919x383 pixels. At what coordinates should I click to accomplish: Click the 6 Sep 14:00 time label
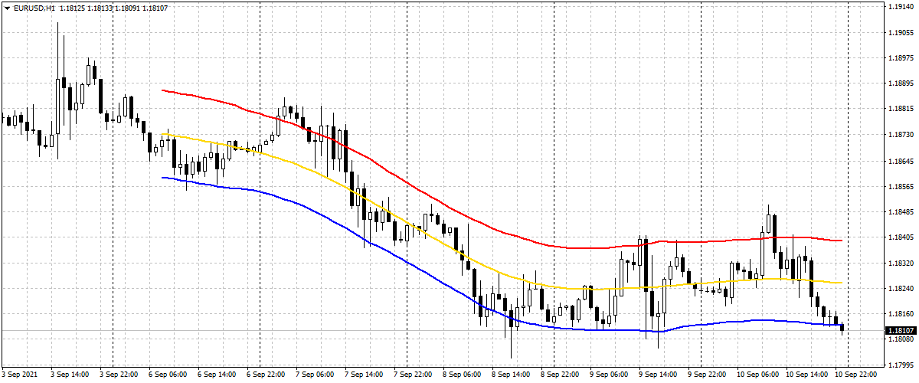pos(218,375)
